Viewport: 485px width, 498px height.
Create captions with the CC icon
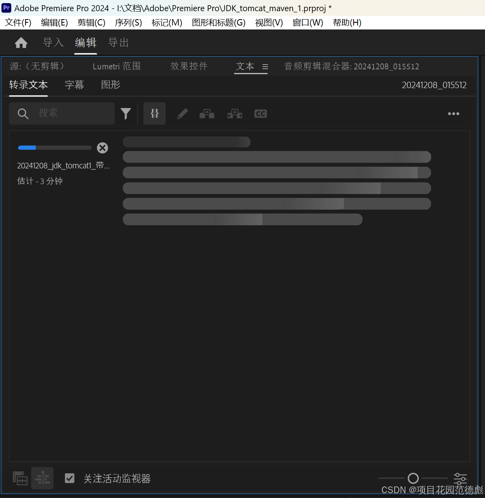[260, 114]
